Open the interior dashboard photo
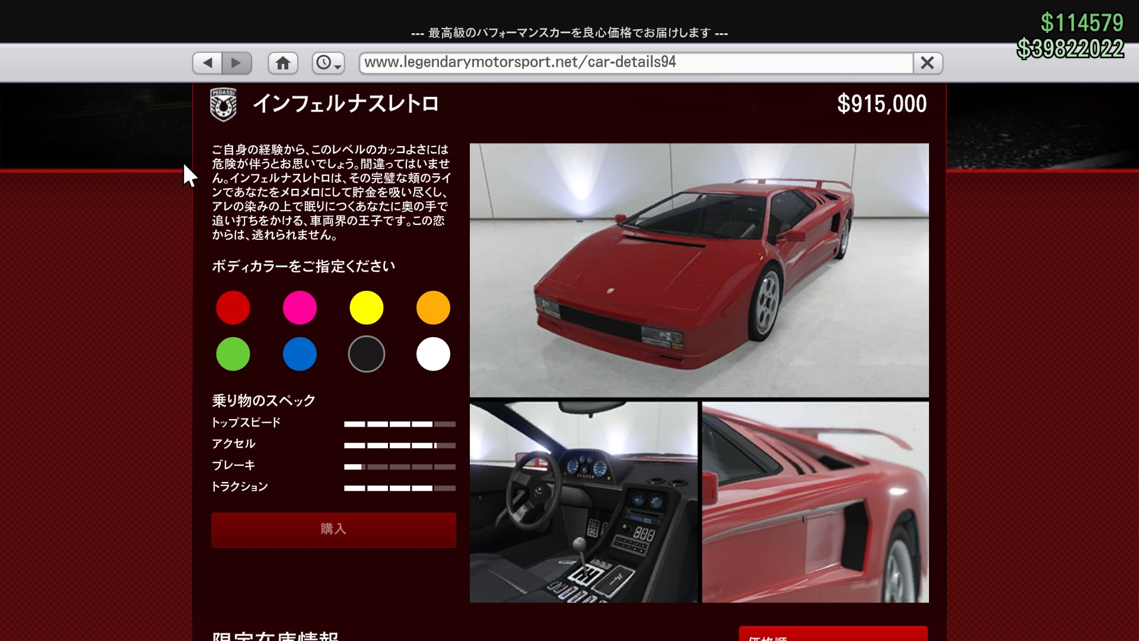Viewport: 1139px width, 641px height. pyautogui.click(x=583, y=502)
